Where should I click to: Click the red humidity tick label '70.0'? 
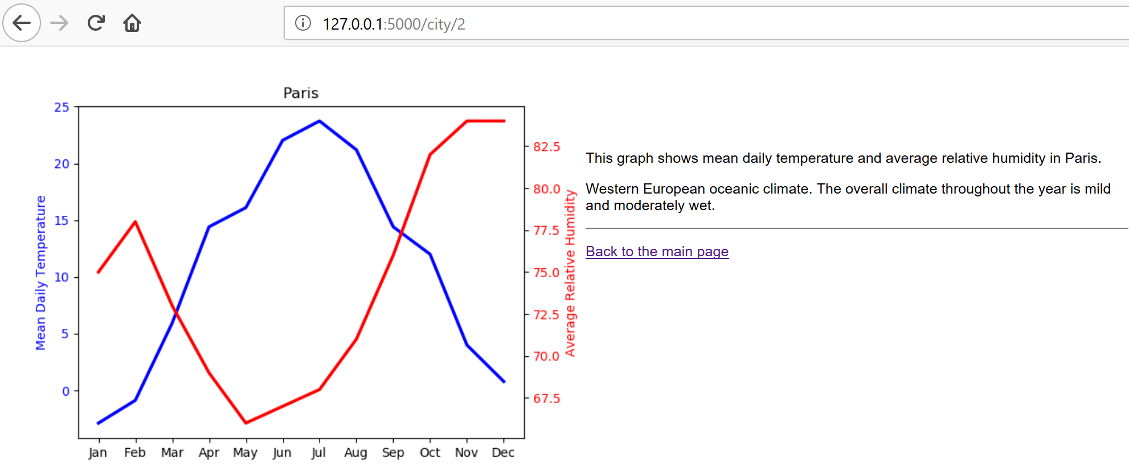pyautogui.click(x=547, y=356)
